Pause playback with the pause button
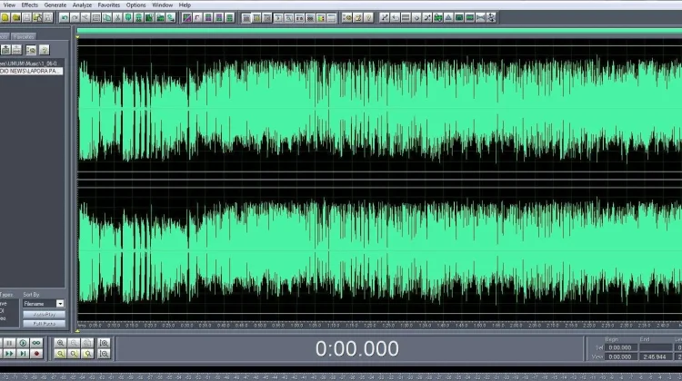The image size is (682, 381). pos(9,343)
